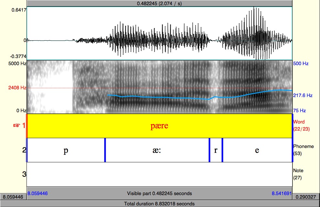
Task: Select the 'æ:' phoneme interval
Action: [157, 150]
